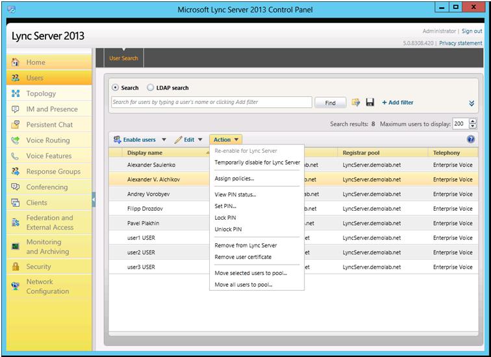Image resolution: width=491 pixels, height=357 pixels.
Task: Select the Alexander Saulenko row
Action: [x=294, y=165]
